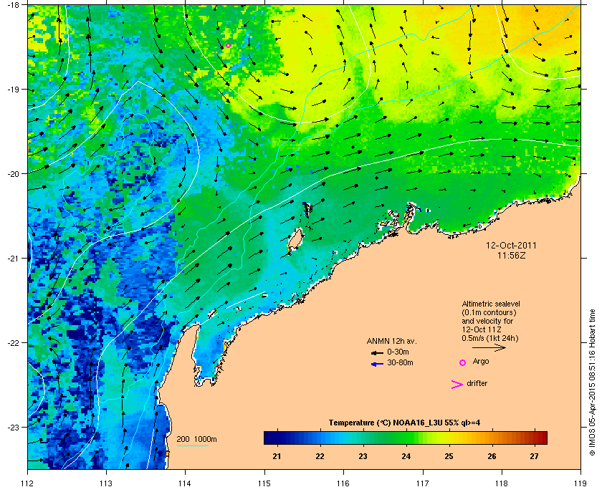Click the '0.5m/s (1kt 24h)' text
The height and width of the screenshot is (487, 602).
(x=490, y=339)
